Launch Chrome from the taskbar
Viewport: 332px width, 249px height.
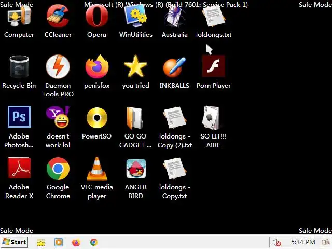[x=94, y=242]
